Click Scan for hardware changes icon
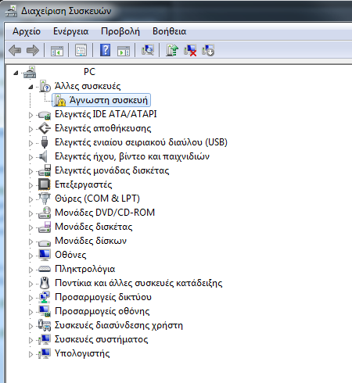This screenshot has height=383, width=352. (x=148, y=50)
